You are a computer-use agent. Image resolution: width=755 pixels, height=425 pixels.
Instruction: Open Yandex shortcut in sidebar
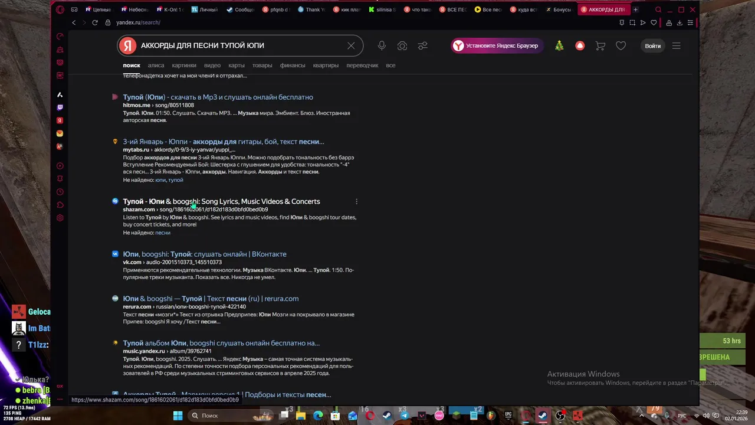60,120
